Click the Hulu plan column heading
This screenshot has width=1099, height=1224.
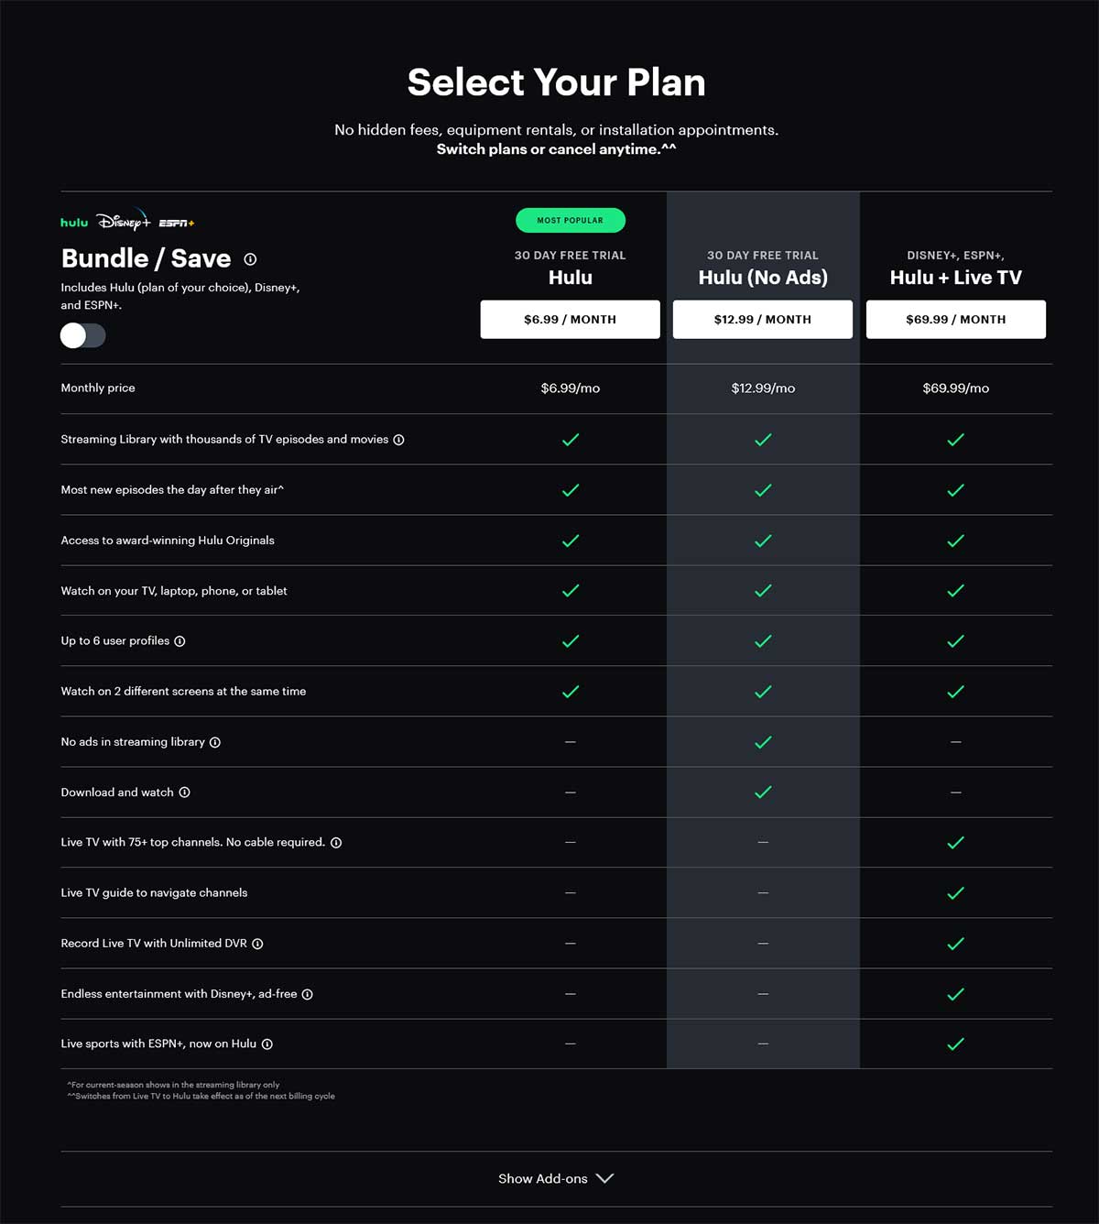click(x=571, y=278)
